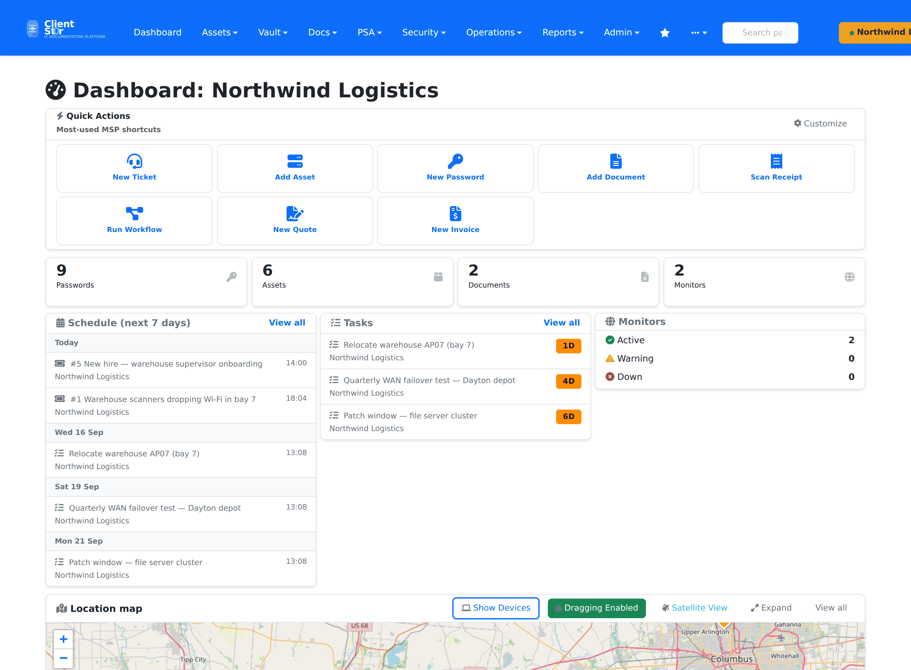911x670 pixels.
Task: Open the PSA dropdown menu
Action: click(369, 33)
